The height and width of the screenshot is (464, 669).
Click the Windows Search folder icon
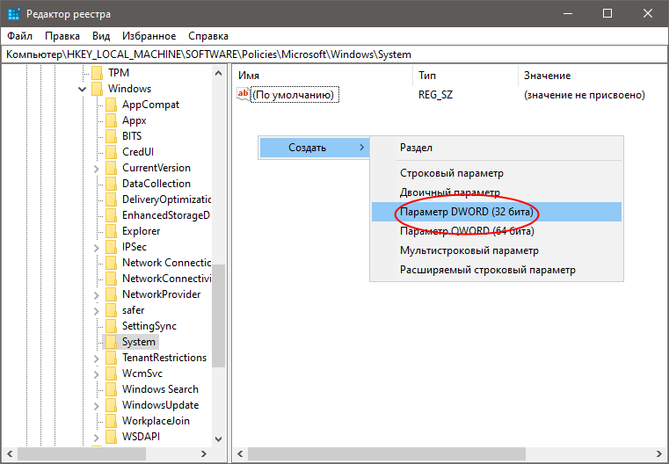click(x=111, y=389)
